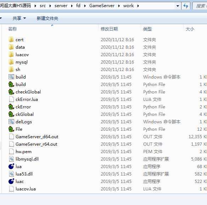Image resolution: width=207 pixels, height=205 pixels.
Task: Click the lua53.dll file icon
Action: pyautogui.click(x=11, y=174)
